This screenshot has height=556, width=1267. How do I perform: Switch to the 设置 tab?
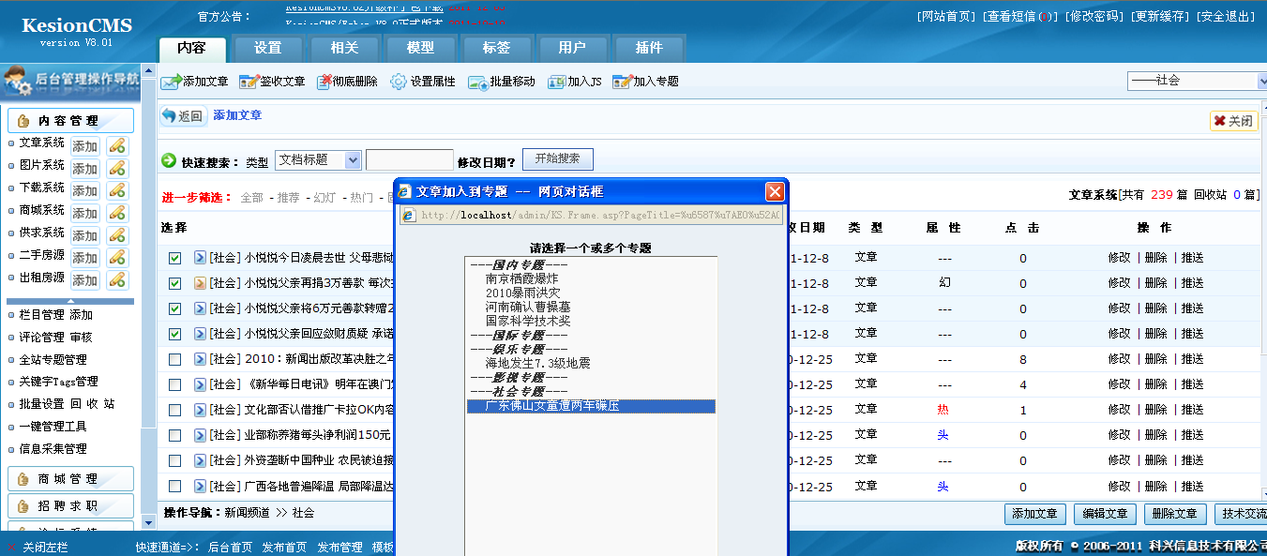point(269,49)
